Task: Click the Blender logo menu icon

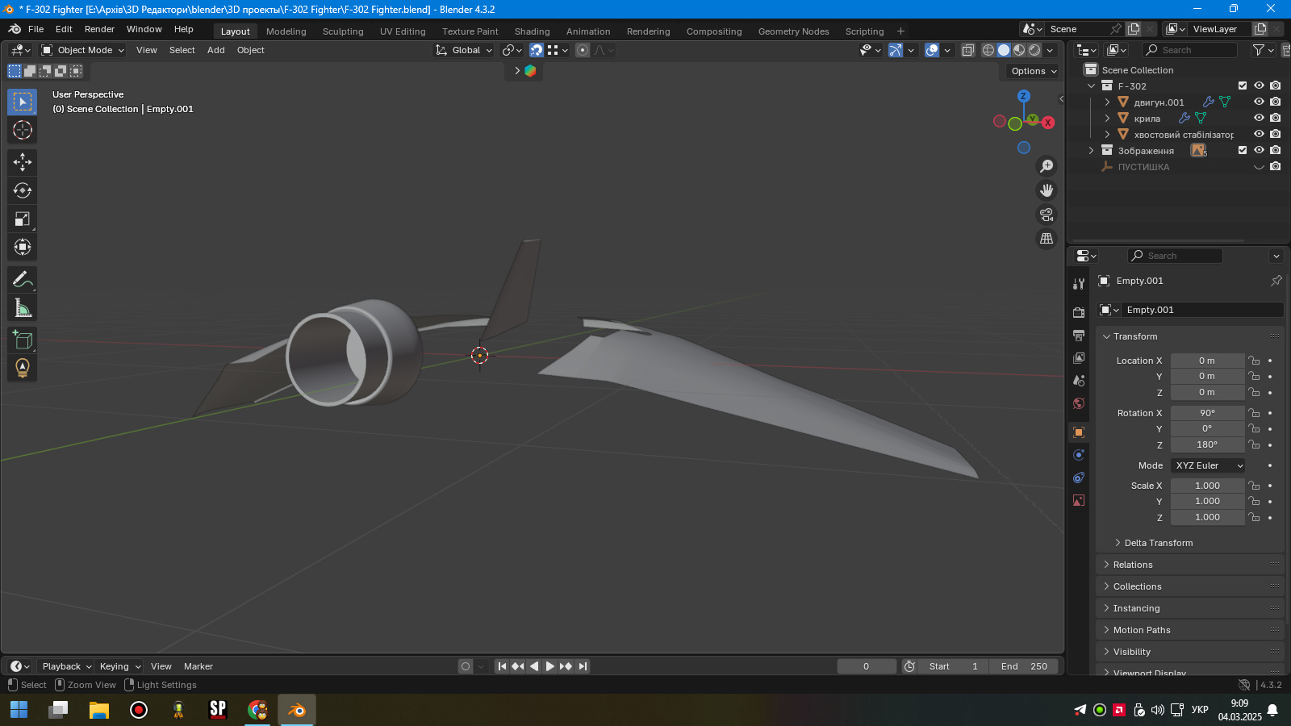Action: click(15, 29)
